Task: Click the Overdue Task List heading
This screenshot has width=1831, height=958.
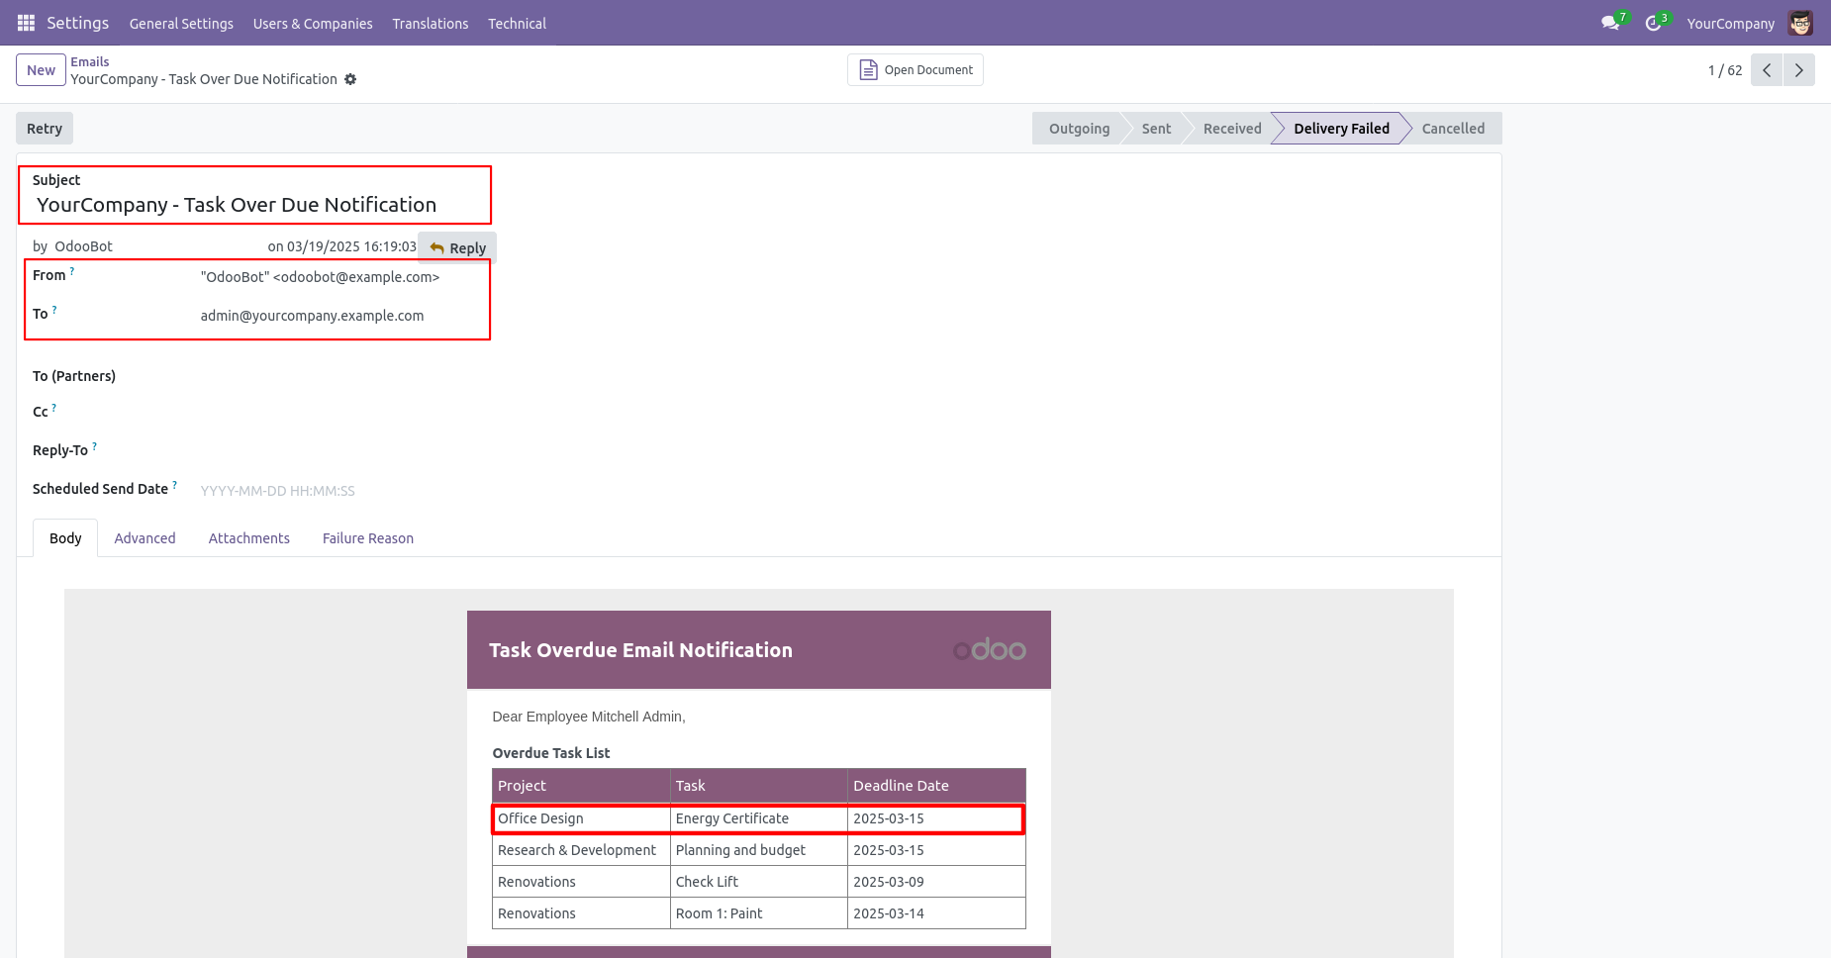Action: tap(551, 753)
